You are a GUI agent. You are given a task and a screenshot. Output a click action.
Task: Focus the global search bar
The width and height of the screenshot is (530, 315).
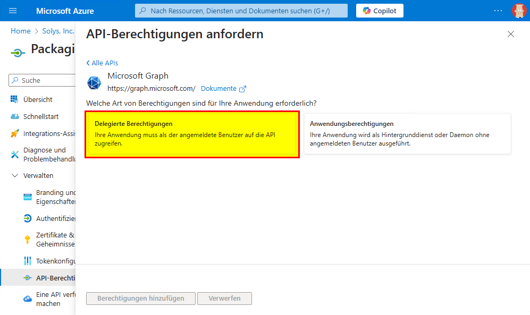(241, 11)
